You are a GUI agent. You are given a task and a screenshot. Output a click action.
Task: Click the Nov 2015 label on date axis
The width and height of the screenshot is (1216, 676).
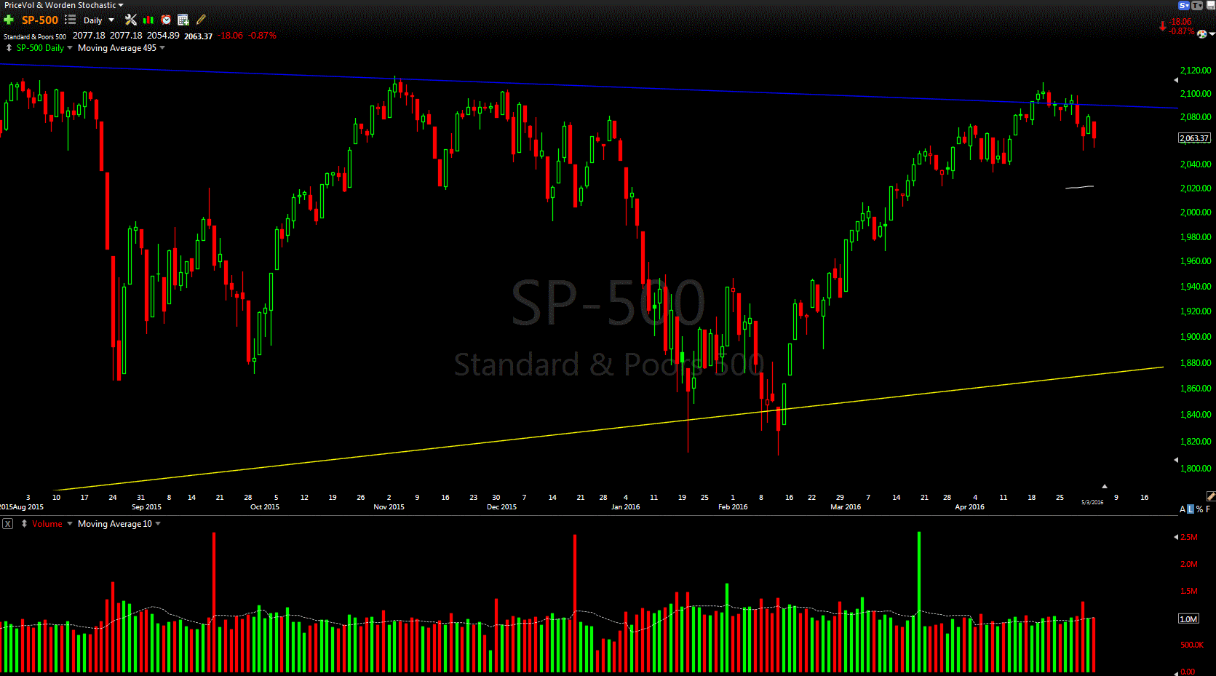(389, 507)
